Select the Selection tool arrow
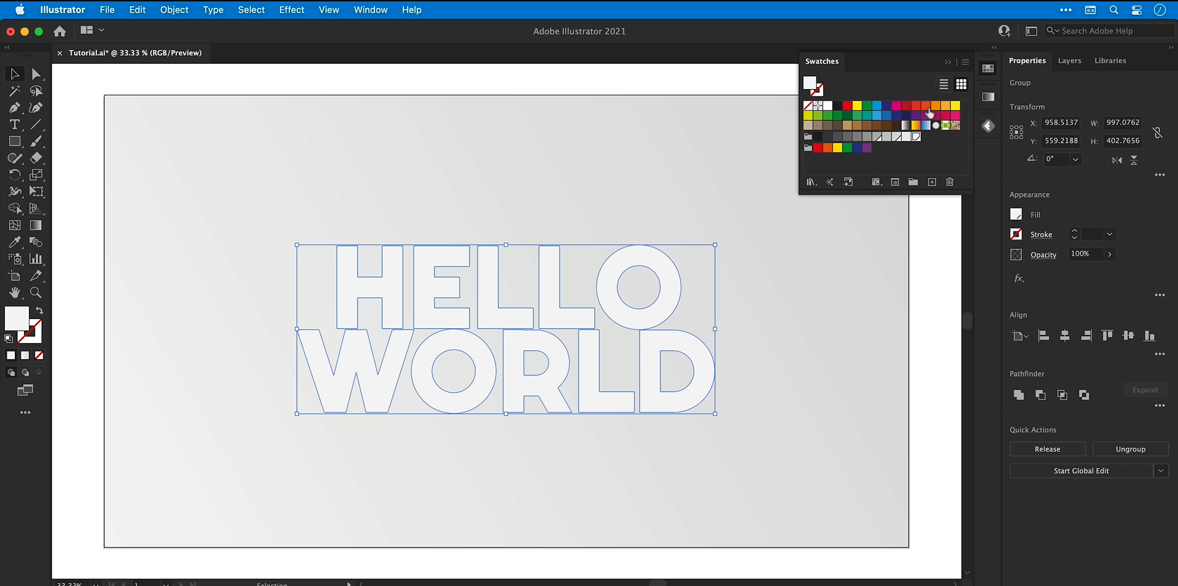Image resolution: width=1178 pixels, height=586 pixels. (x=15, y=74)
